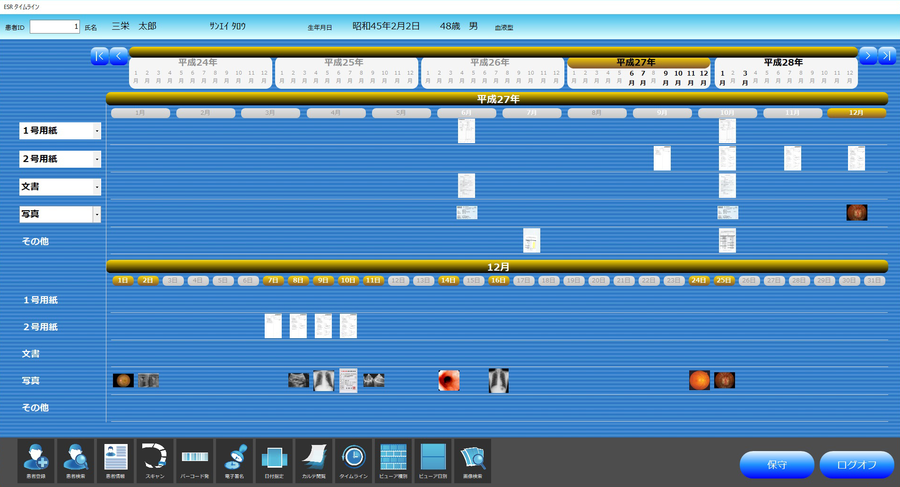Select the 16日 day marker
Screen dimensions: 900x487
[498, 281]
